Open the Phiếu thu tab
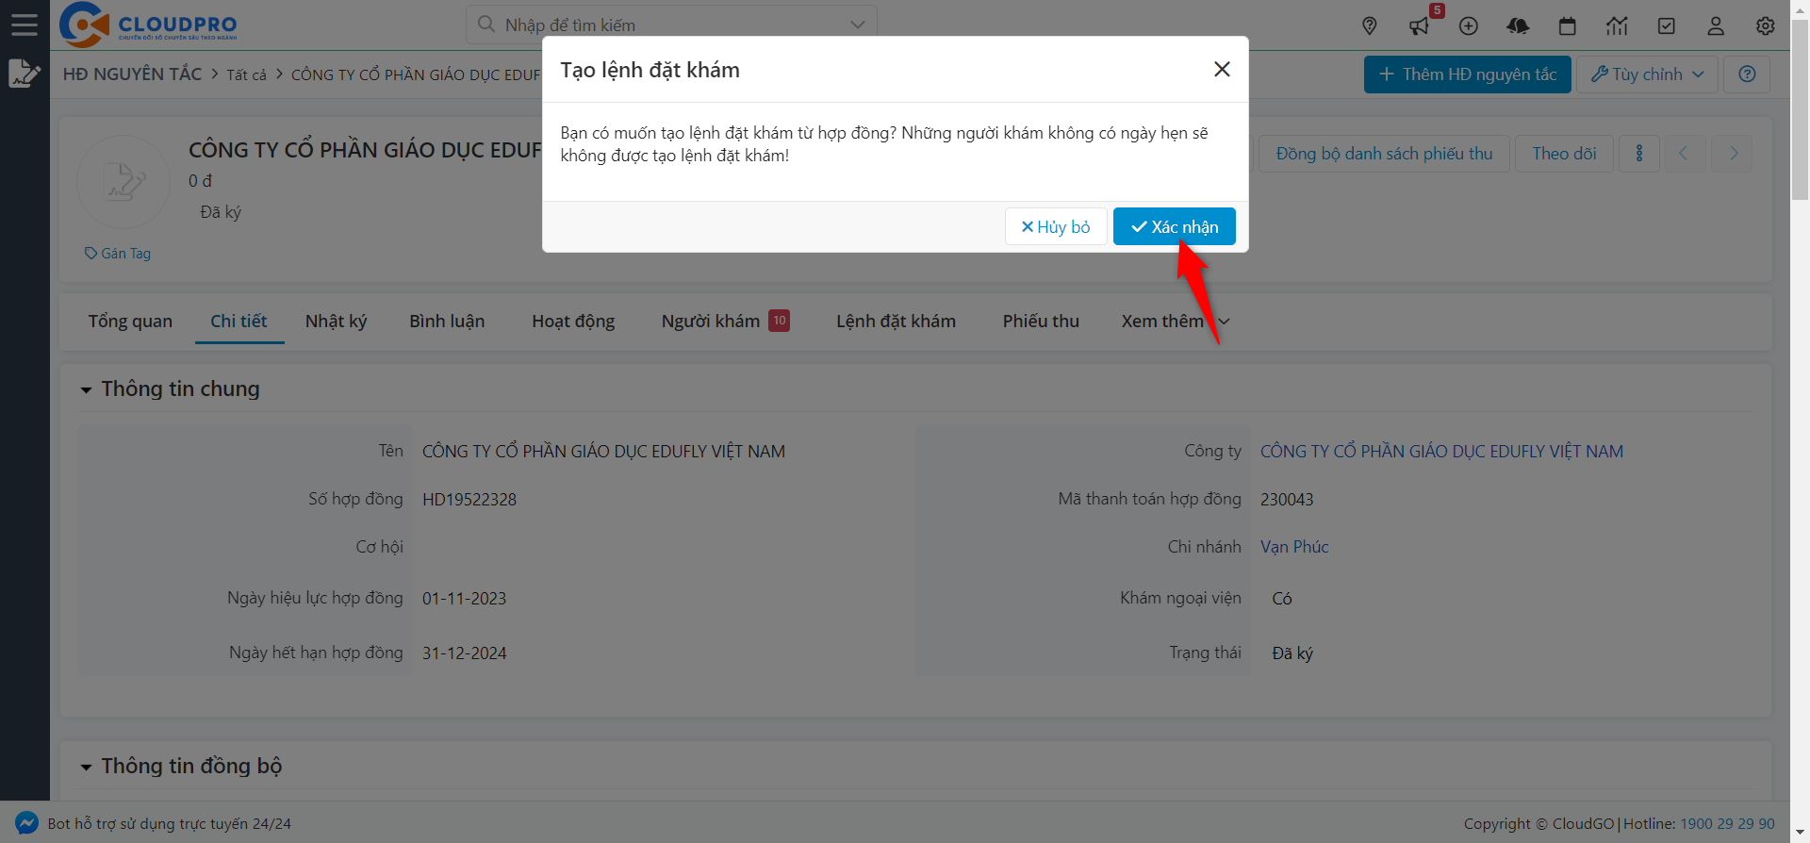The image size is (1810, 843). tap(1041, 322)
